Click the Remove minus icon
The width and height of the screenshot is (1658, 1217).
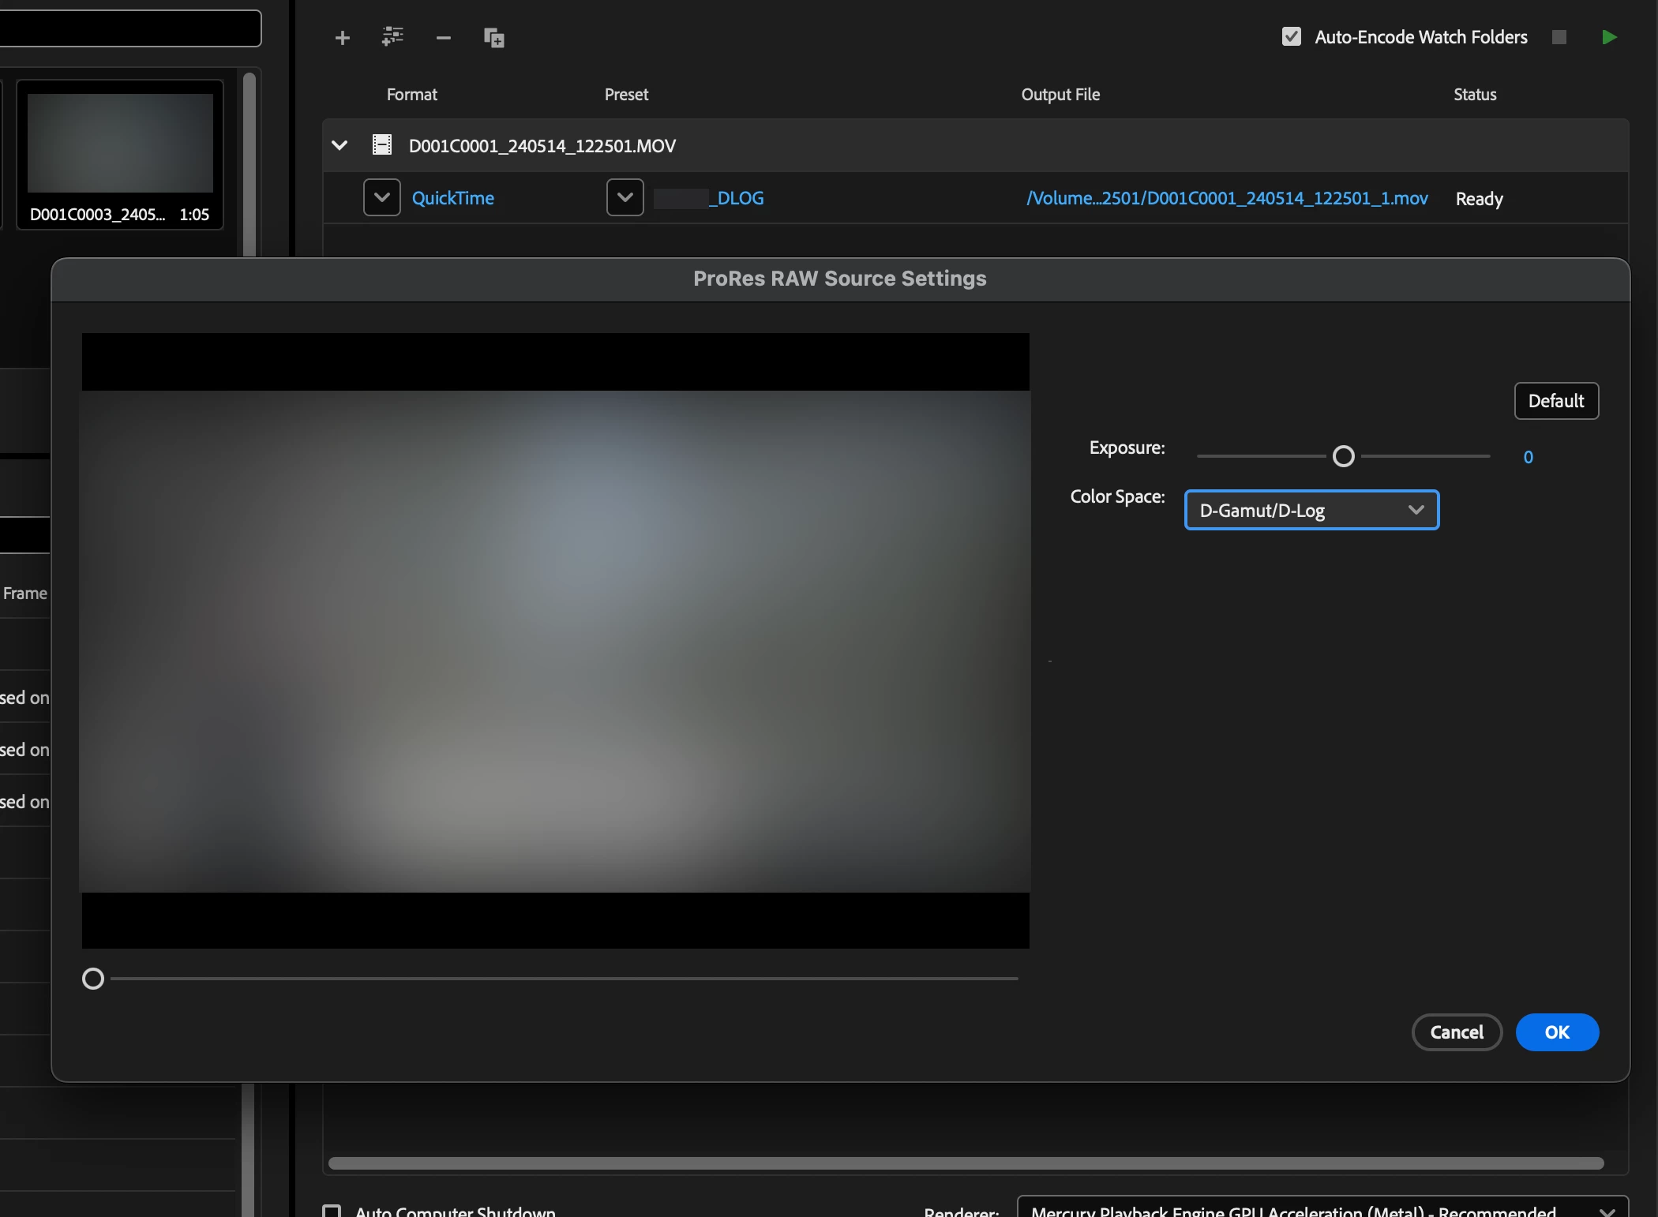(444, 38)
